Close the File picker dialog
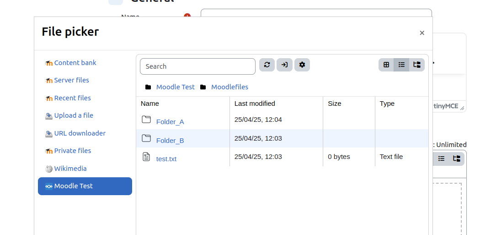Viewport: 491px width, 235px height. [422, 33]
